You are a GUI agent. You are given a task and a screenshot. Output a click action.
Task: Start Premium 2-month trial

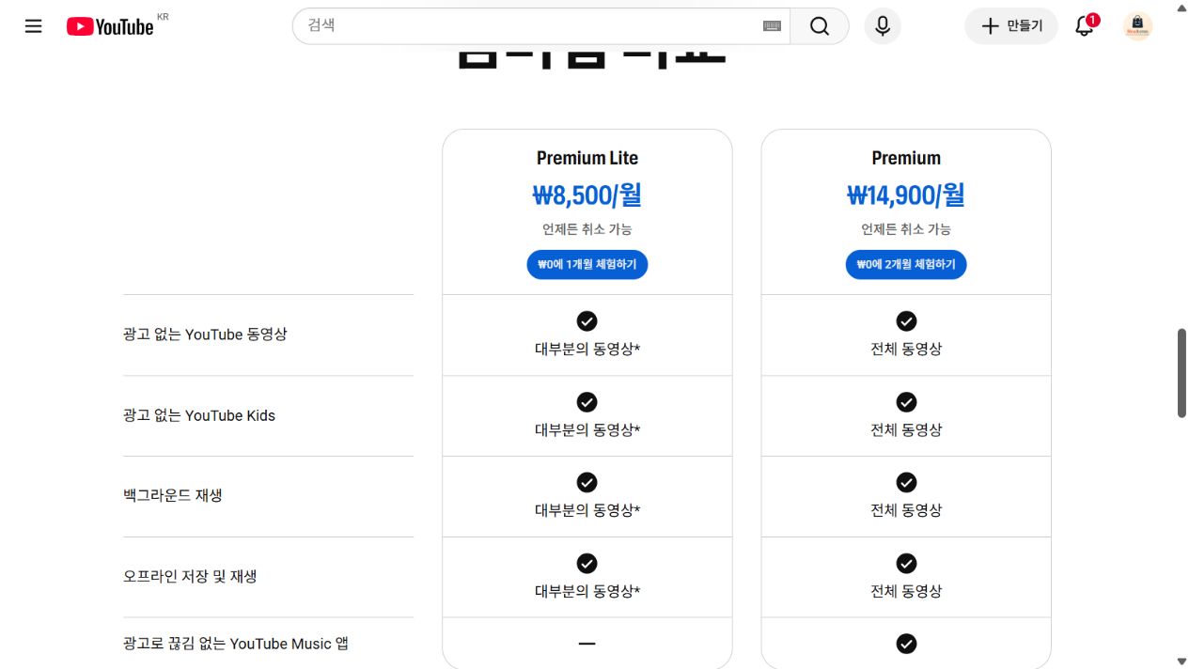[906, 265]
